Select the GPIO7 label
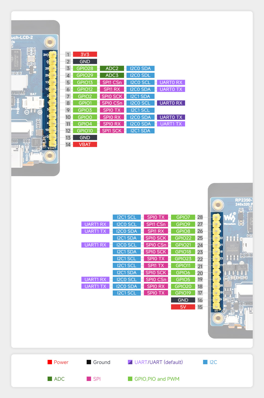Viewport: 264px width, 398px height. pos(183,217)
